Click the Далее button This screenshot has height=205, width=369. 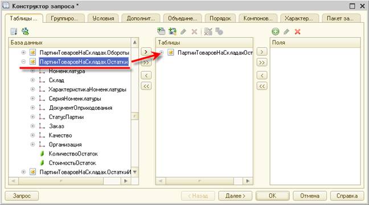tap(235, 195)
